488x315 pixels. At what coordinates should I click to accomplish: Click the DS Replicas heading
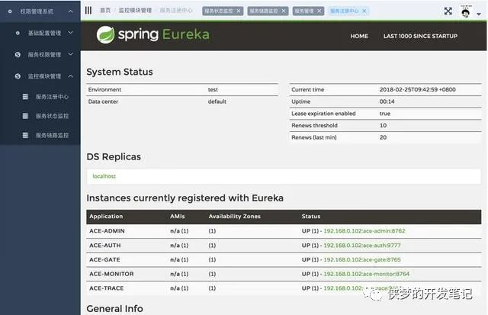point(114,156)
